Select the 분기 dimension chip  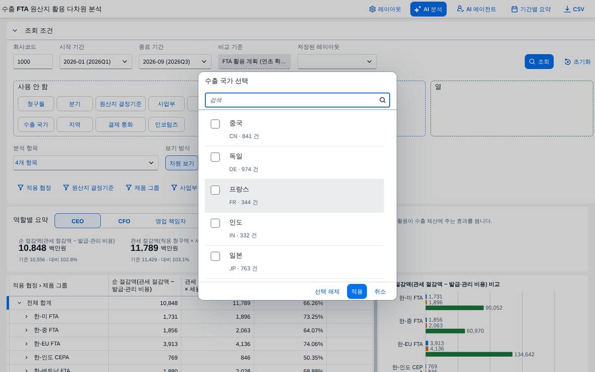click(74, 104)
